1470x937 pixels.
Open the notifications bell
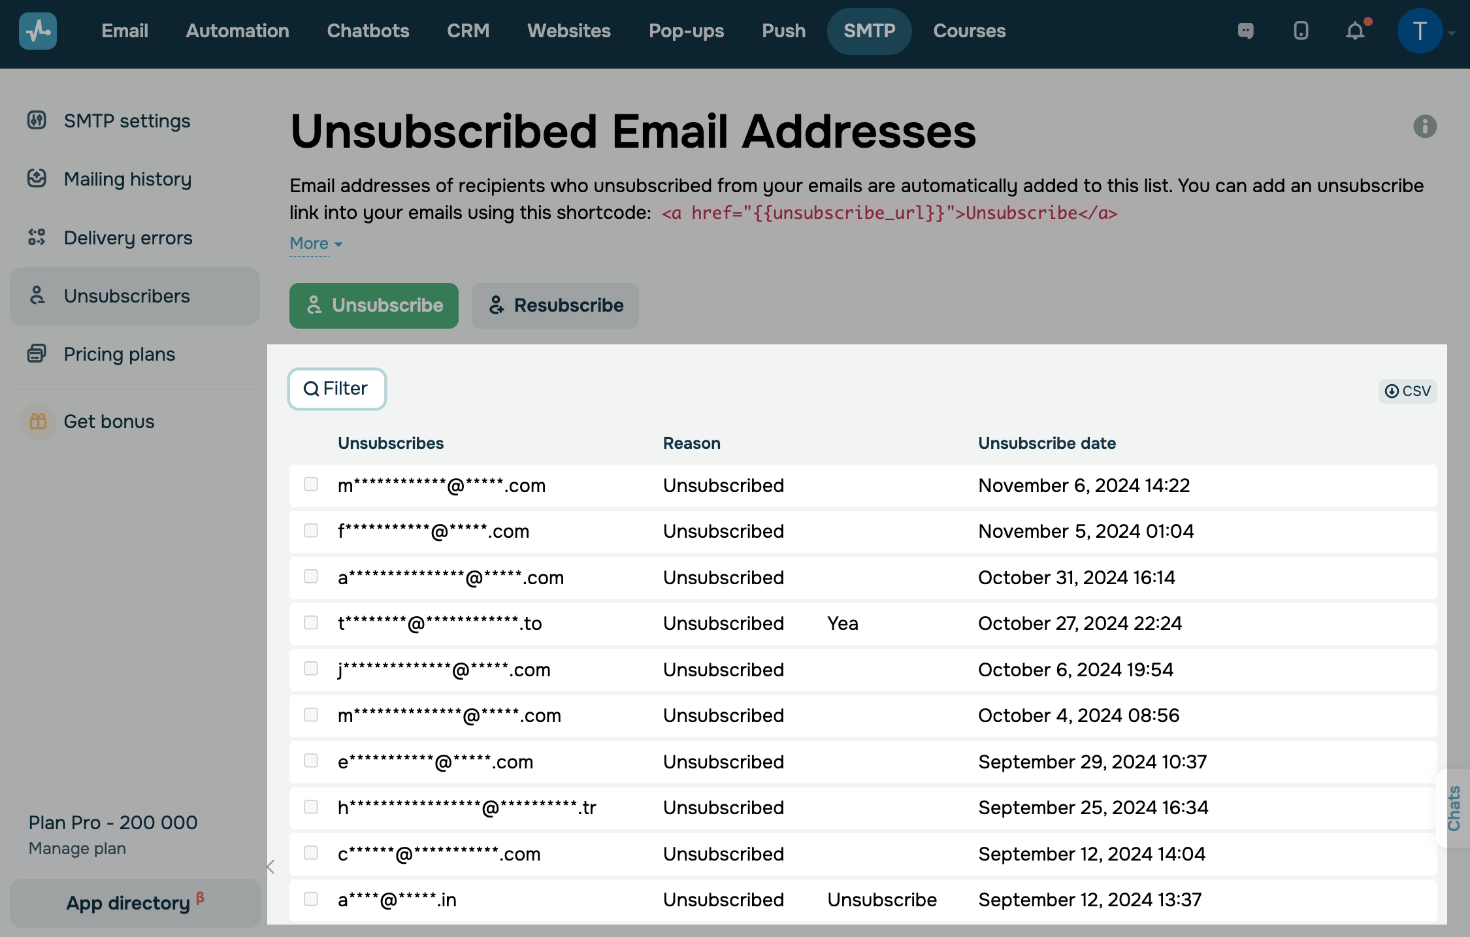pos(1356,31)
